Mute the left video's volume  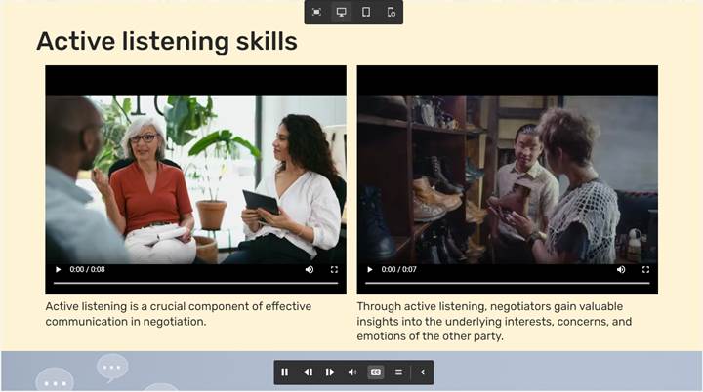310,269
